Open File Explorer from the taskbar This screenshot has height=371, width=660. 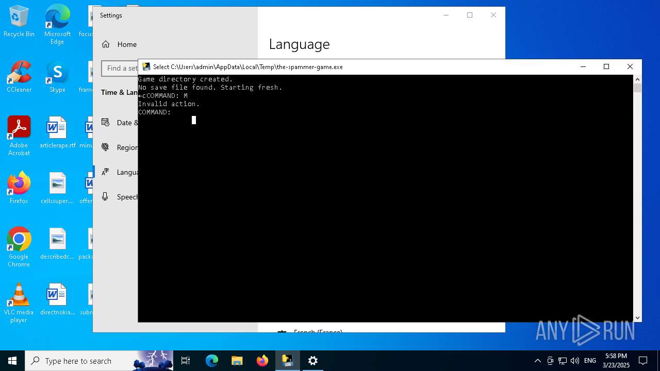coord(237,361)
